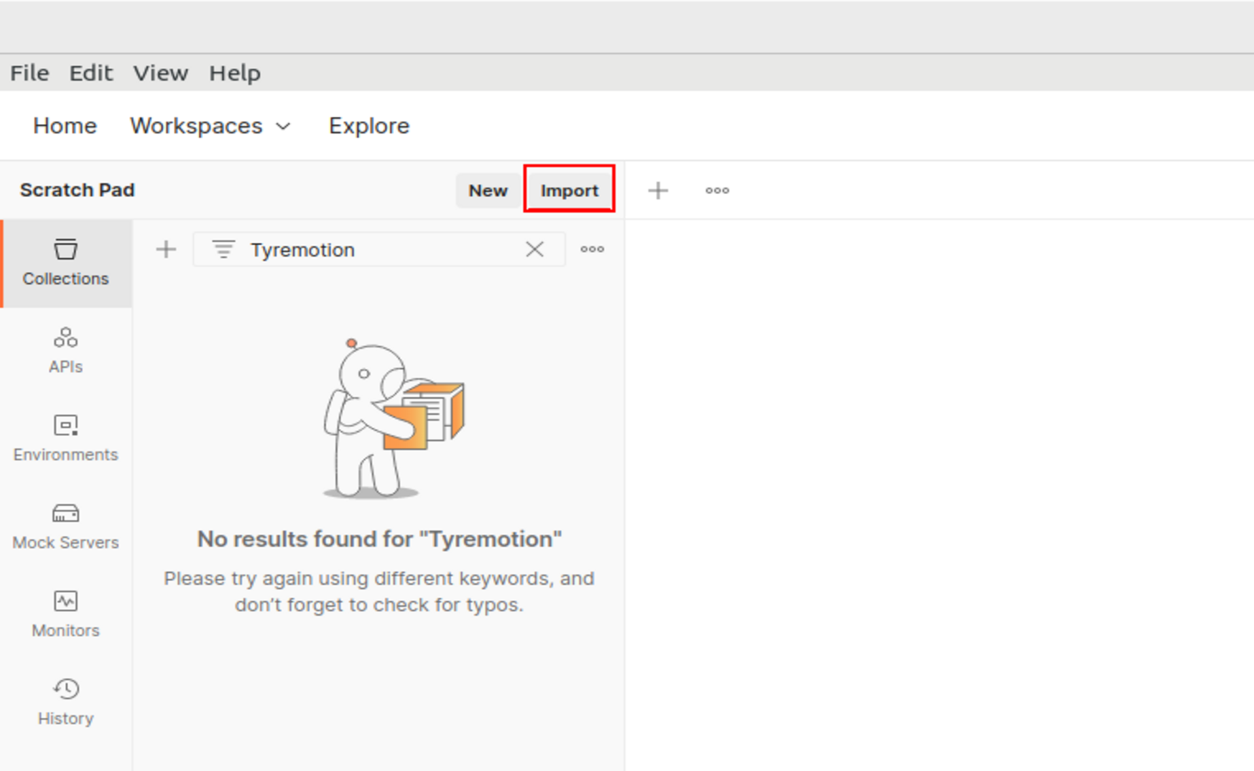Open the Monitors sidebar section
1254x771 pixels.
(65, 614)
